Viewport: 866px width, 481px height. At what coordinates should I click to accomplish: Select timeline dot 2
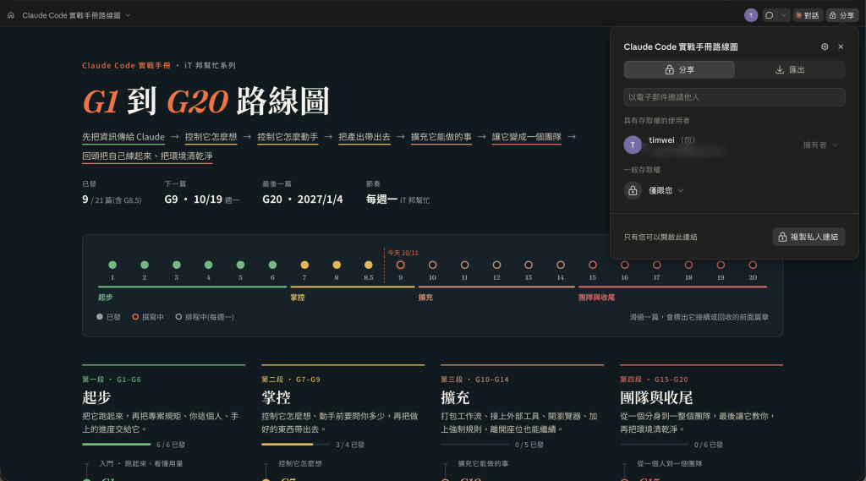pyautogui.click(x=145, y=265)
